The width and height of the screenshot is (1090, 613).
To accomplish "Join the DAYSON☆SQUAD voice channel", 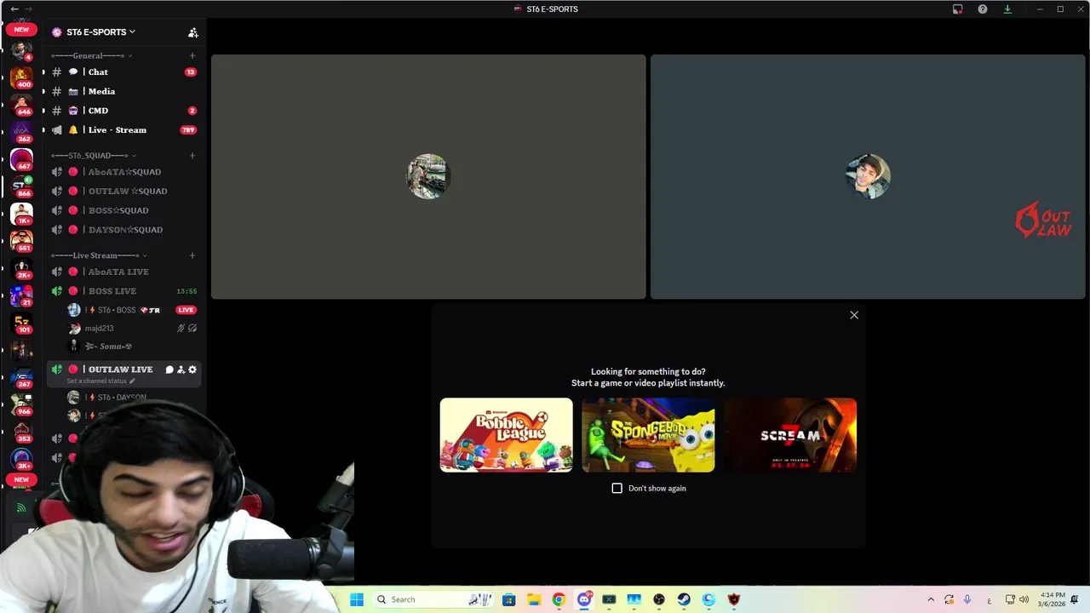I will [x=124, y=230].
